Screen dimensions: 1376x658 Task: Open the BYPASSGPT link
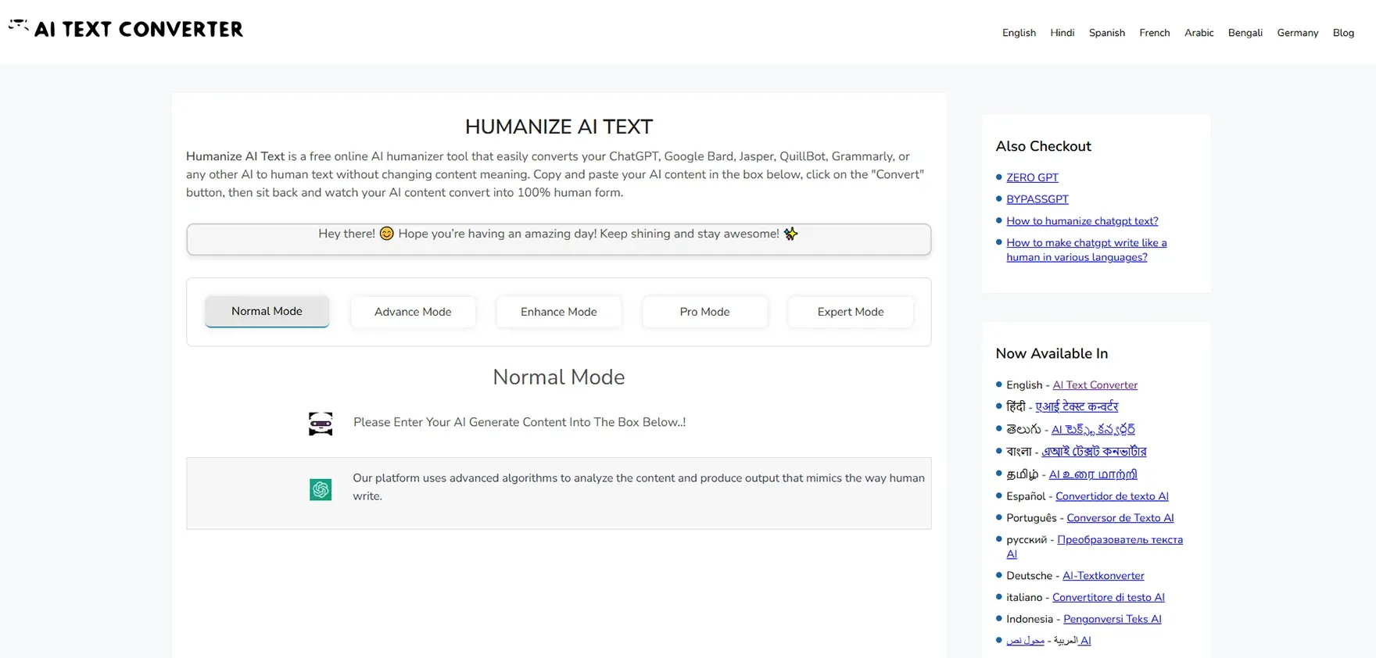pos(1037,199)
